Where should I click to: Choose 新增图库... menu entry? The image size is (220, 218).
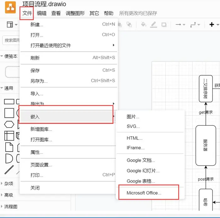68,129
